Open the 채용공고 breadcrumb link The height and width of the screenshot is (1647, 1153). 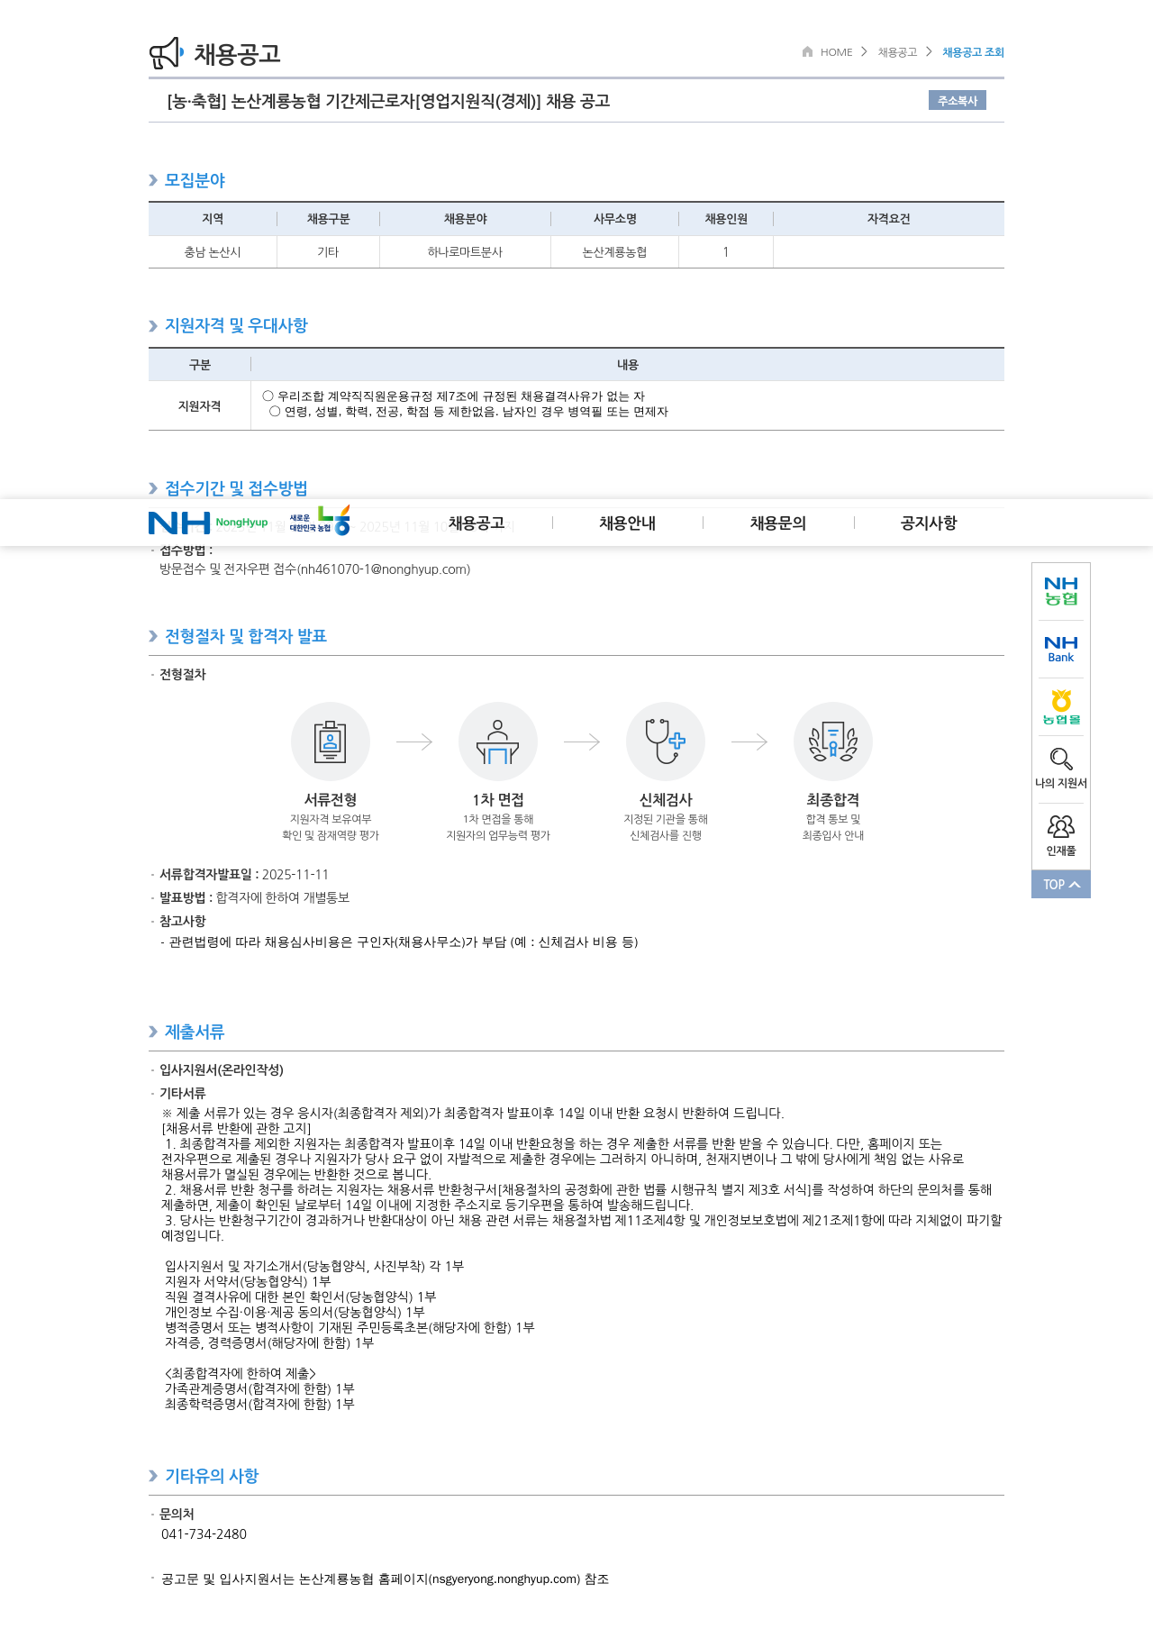pyautogui.click(x=897, y=52)
